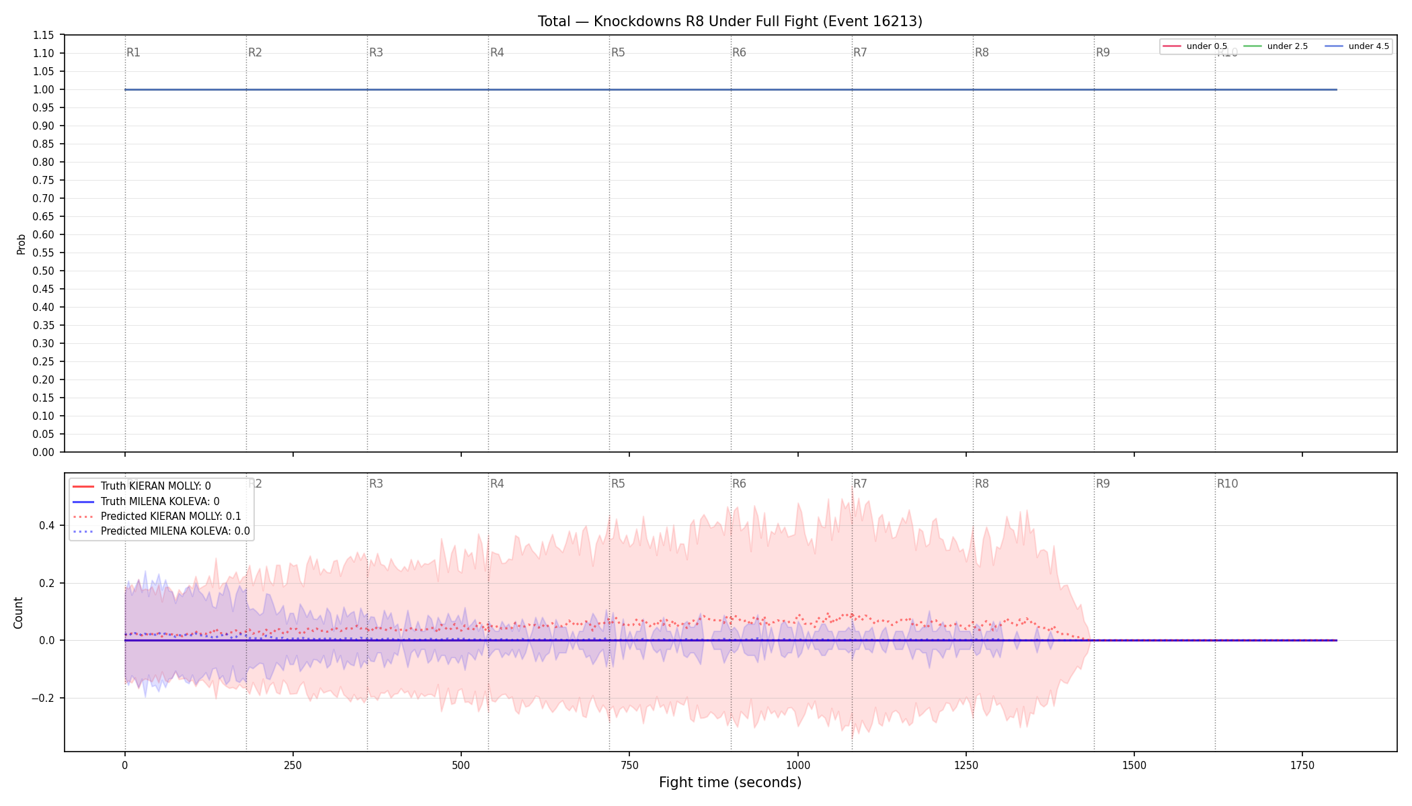
Task: Click 'Predicted KIERAN MOLLY: 0.1' legend entry
Action: 156,517
